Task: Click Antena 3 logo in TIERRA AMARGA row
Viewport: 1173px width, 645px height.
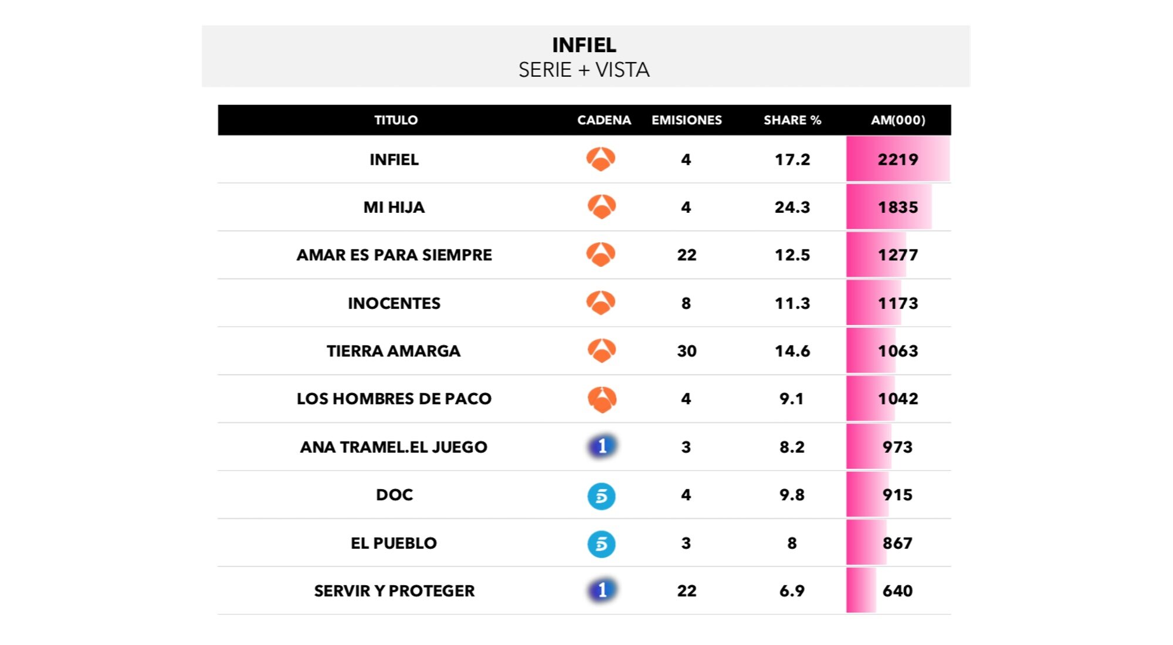Action: pos(601,351)
